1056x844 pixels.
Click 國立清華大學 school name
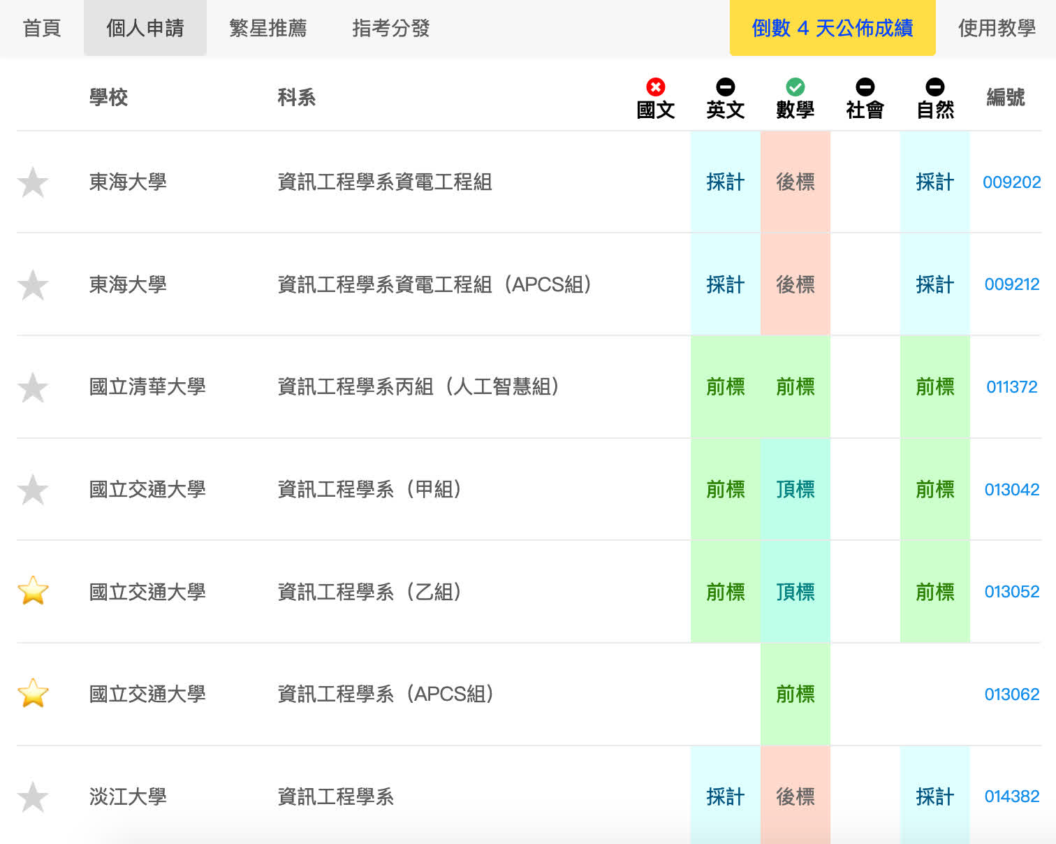[x=147, y=387]
